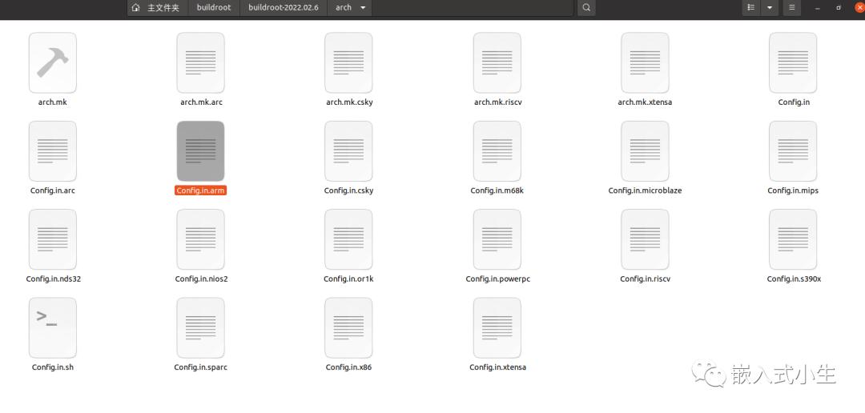Restore the file manager window size
Image resolution: width=865 pixels, height=413 pixels.
(839, 8)
